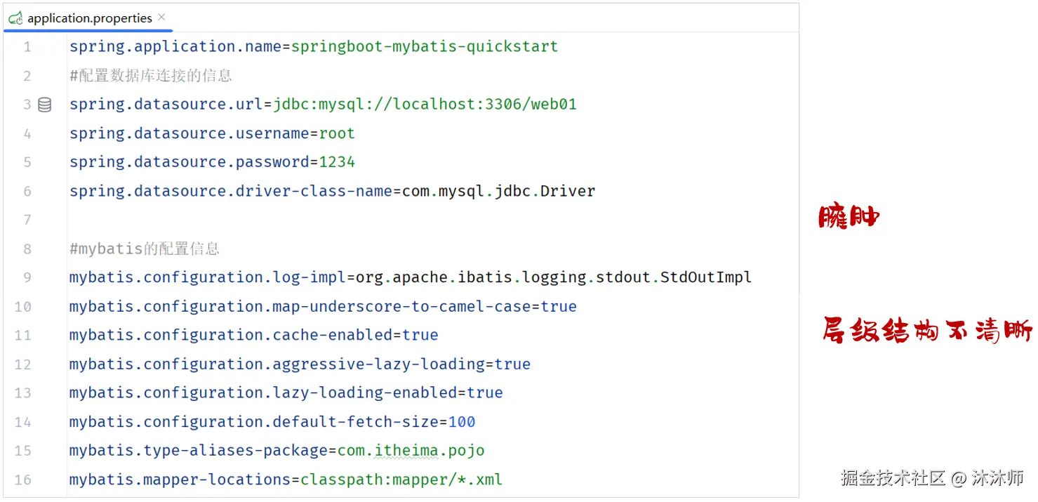This screenshot has height=502, width=1038.
Task: Click the map-underscore-to-camel-case property line
Action: pyautogui.click(x=323, y=307)
